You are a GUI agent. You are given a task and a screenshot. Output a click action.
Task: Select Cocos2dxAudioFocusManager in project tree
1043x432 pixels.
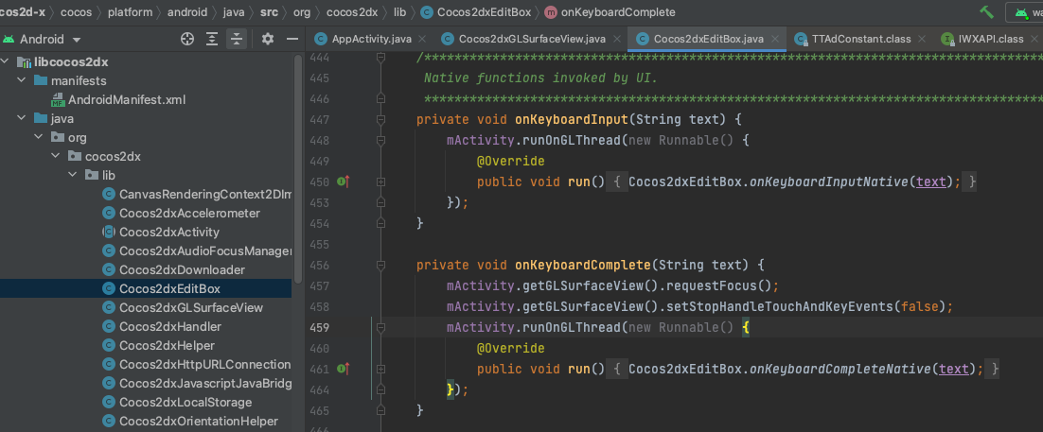[205, 251]
